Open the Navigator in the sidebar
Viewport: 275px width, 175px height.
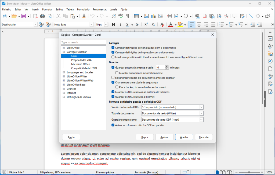pyautogui.click(x=270, y=61)
